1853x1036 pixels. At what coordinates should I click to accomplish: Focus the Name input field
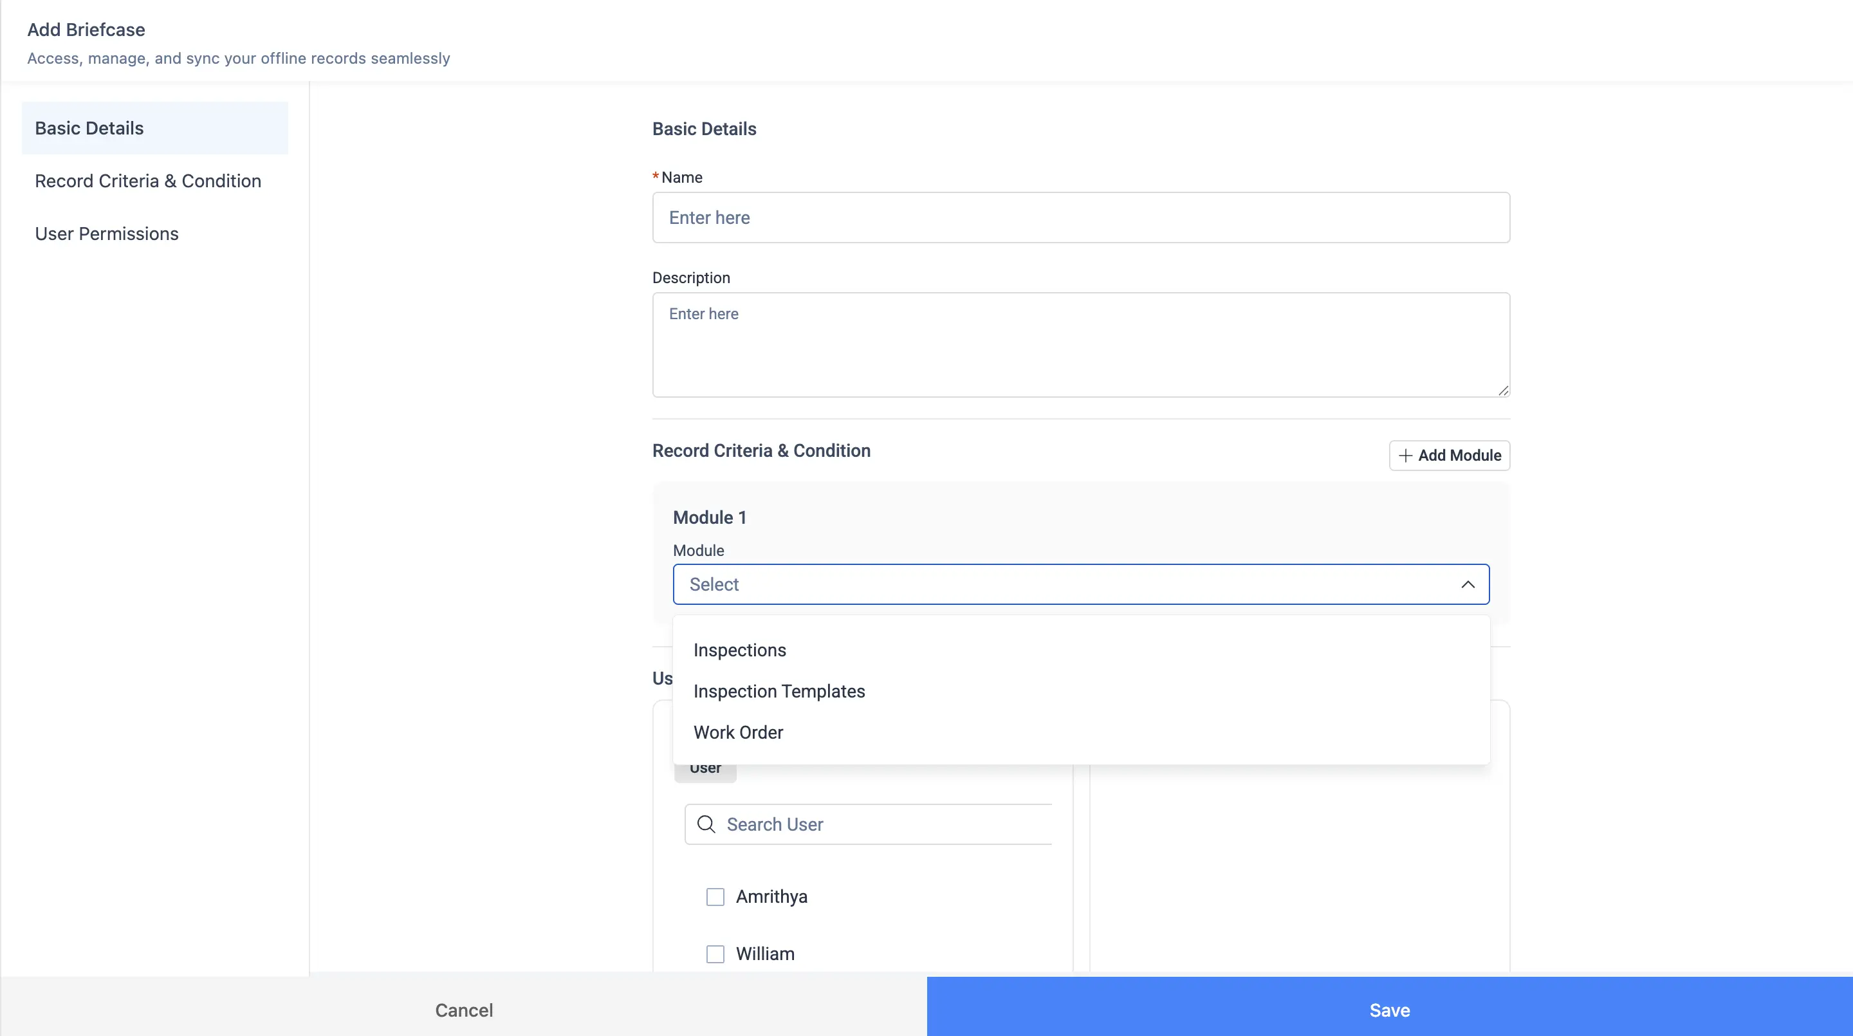point(1080,217)
